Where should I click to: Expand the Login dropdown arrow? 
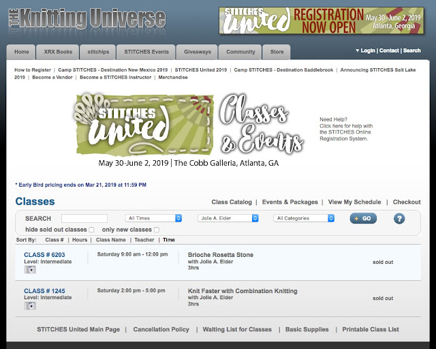[357, 50]
